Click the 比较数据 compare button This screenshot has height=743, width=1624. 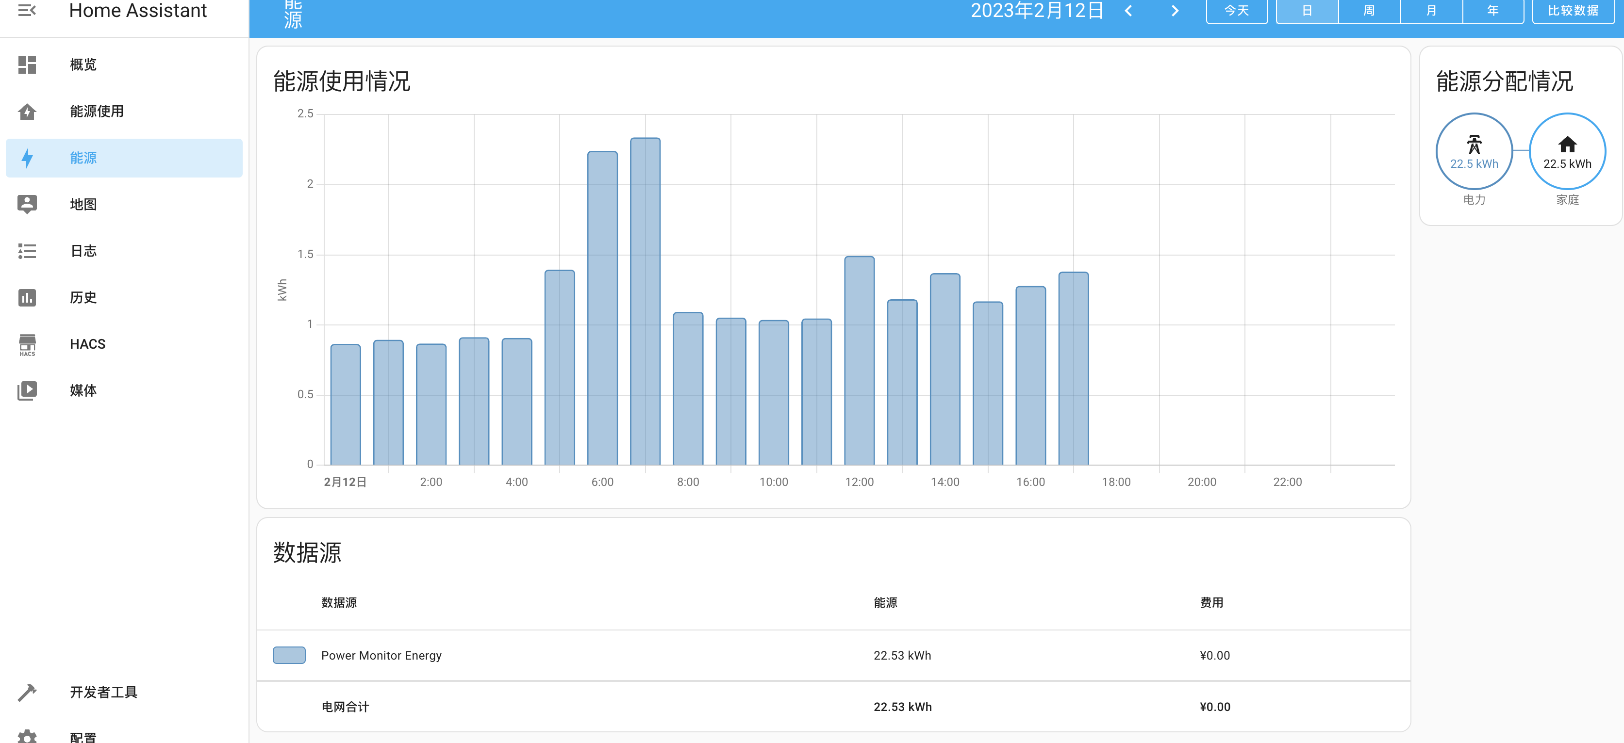pos(1573,11)
